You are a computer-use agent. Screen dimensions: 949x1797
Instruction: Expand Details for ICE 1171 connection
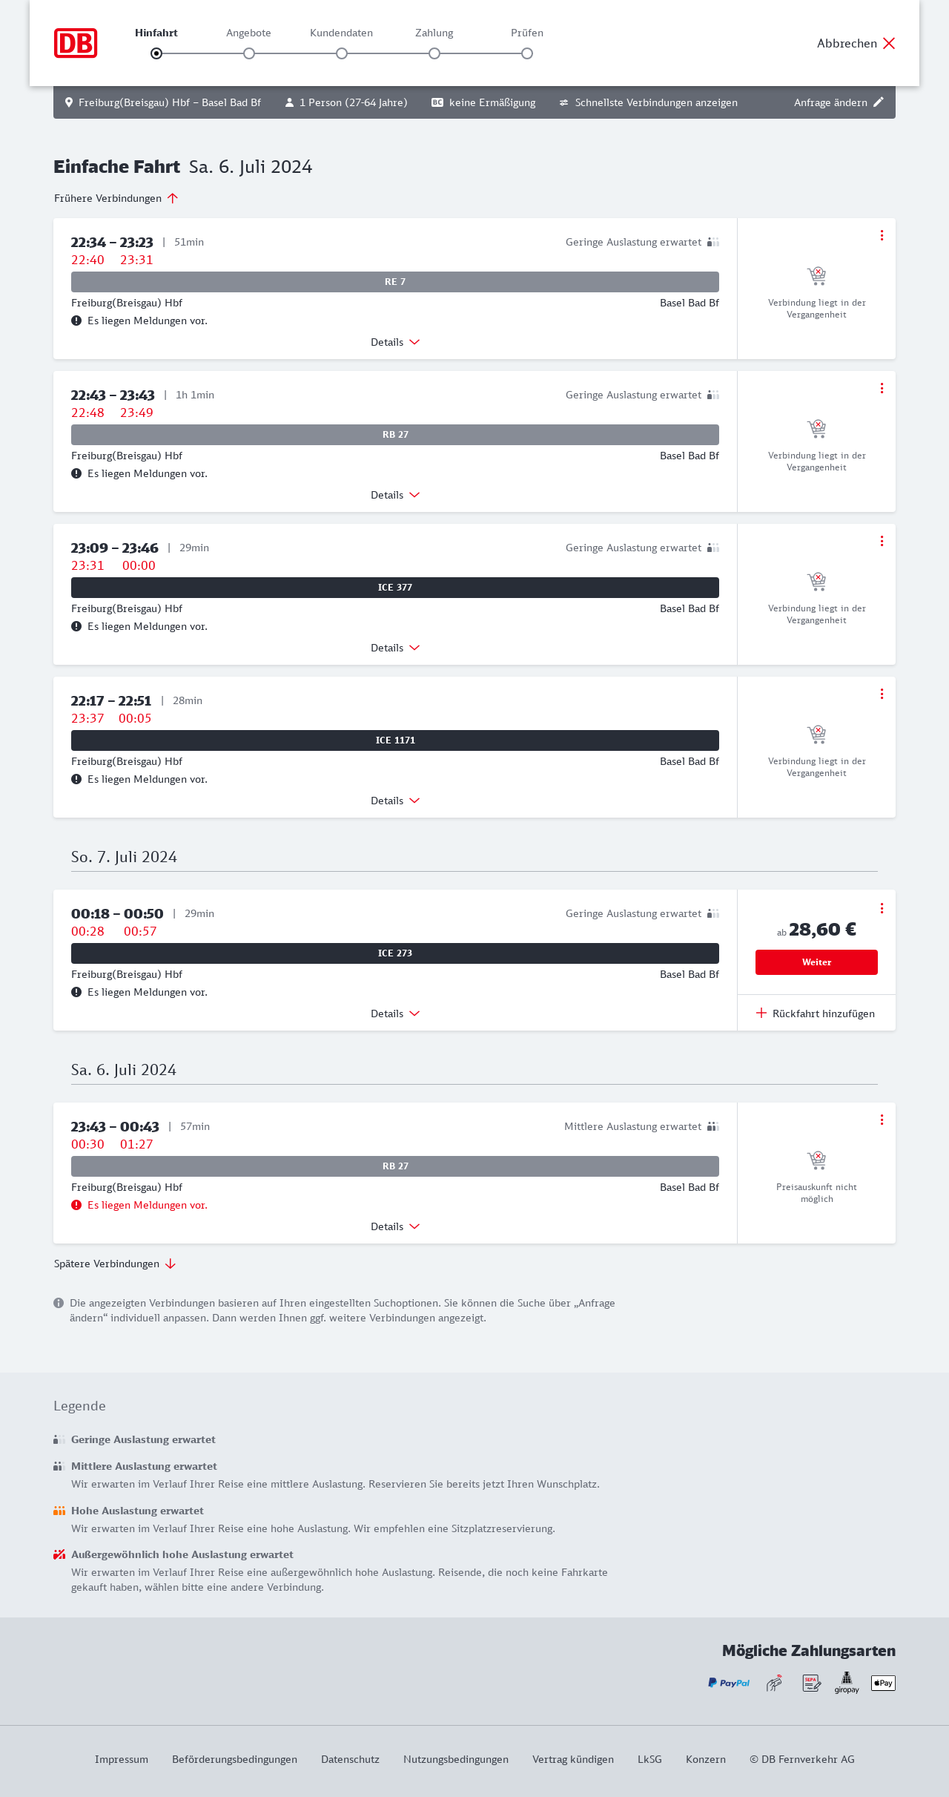click(394, 801)
